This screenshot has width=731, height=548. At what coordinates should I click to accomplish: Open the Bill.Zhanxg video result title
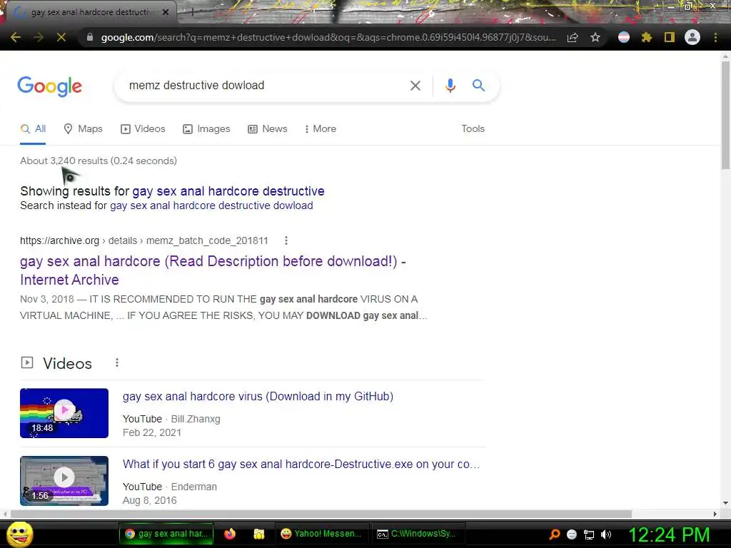[258, 397]
